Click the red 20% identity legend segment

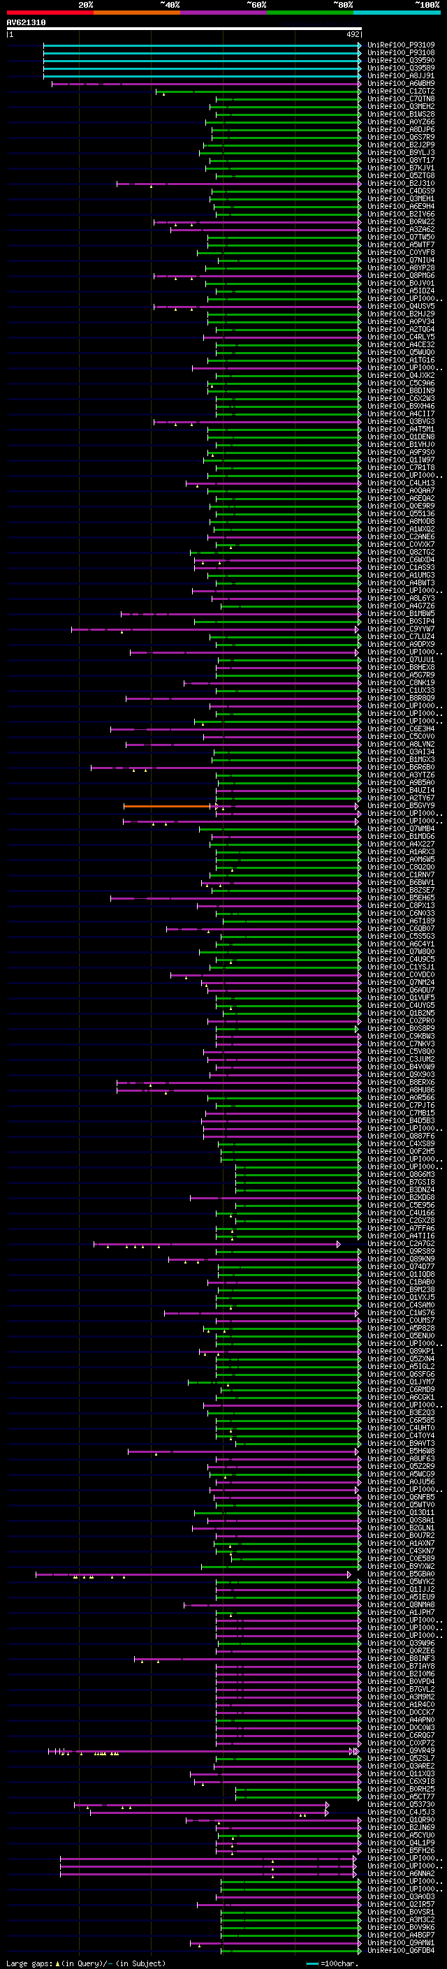click(50, 13)
